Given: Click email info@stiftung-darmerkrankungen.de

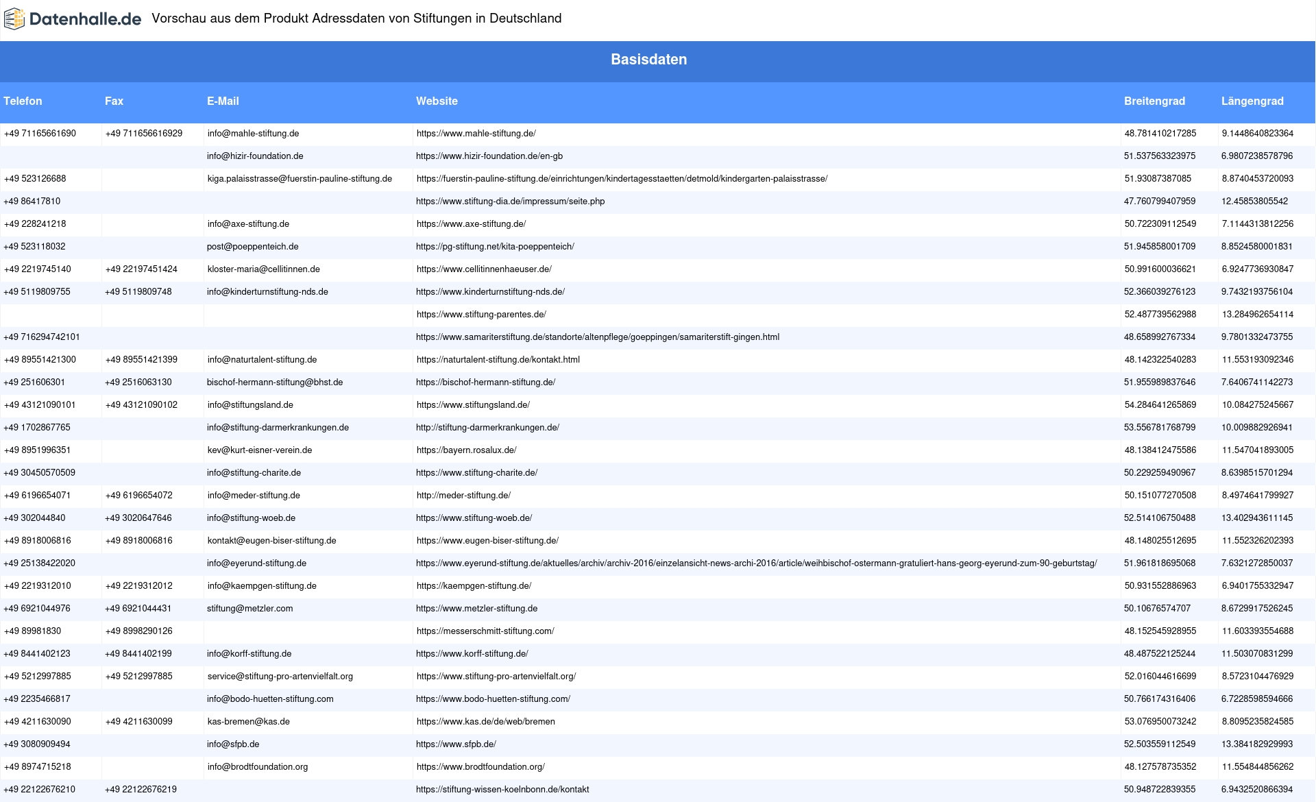Looking at the screenshot, I should click(278, 428).
